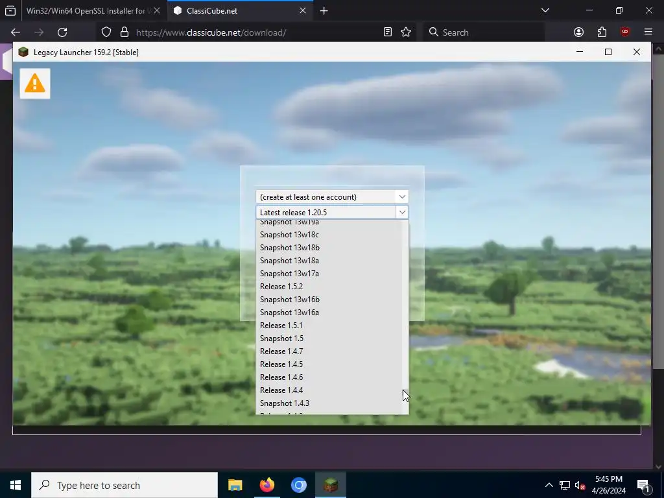Open the Firefox extensions puzzle icon
664x498 pixels.
602,32
